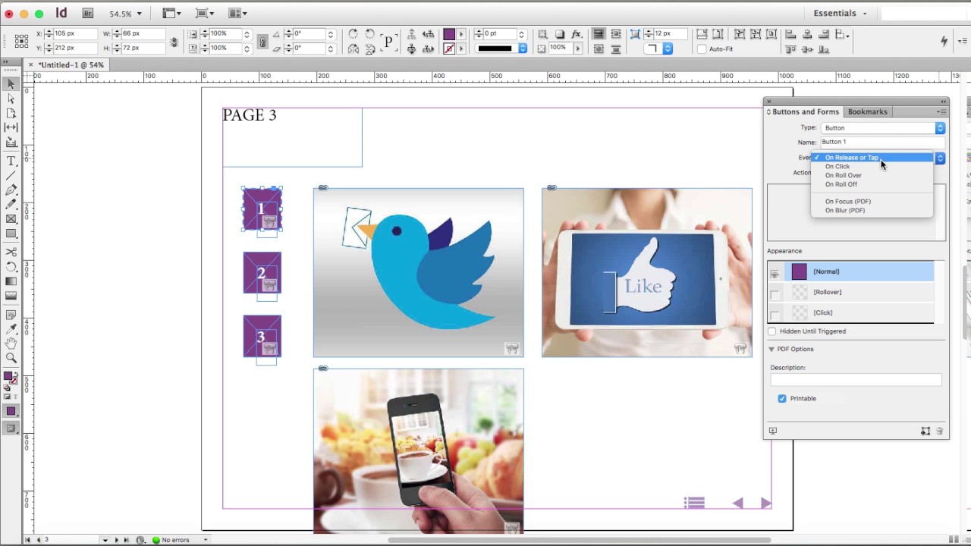Select the Gap tool
This screenshot has width=971, height=546.
click(11, 127)
